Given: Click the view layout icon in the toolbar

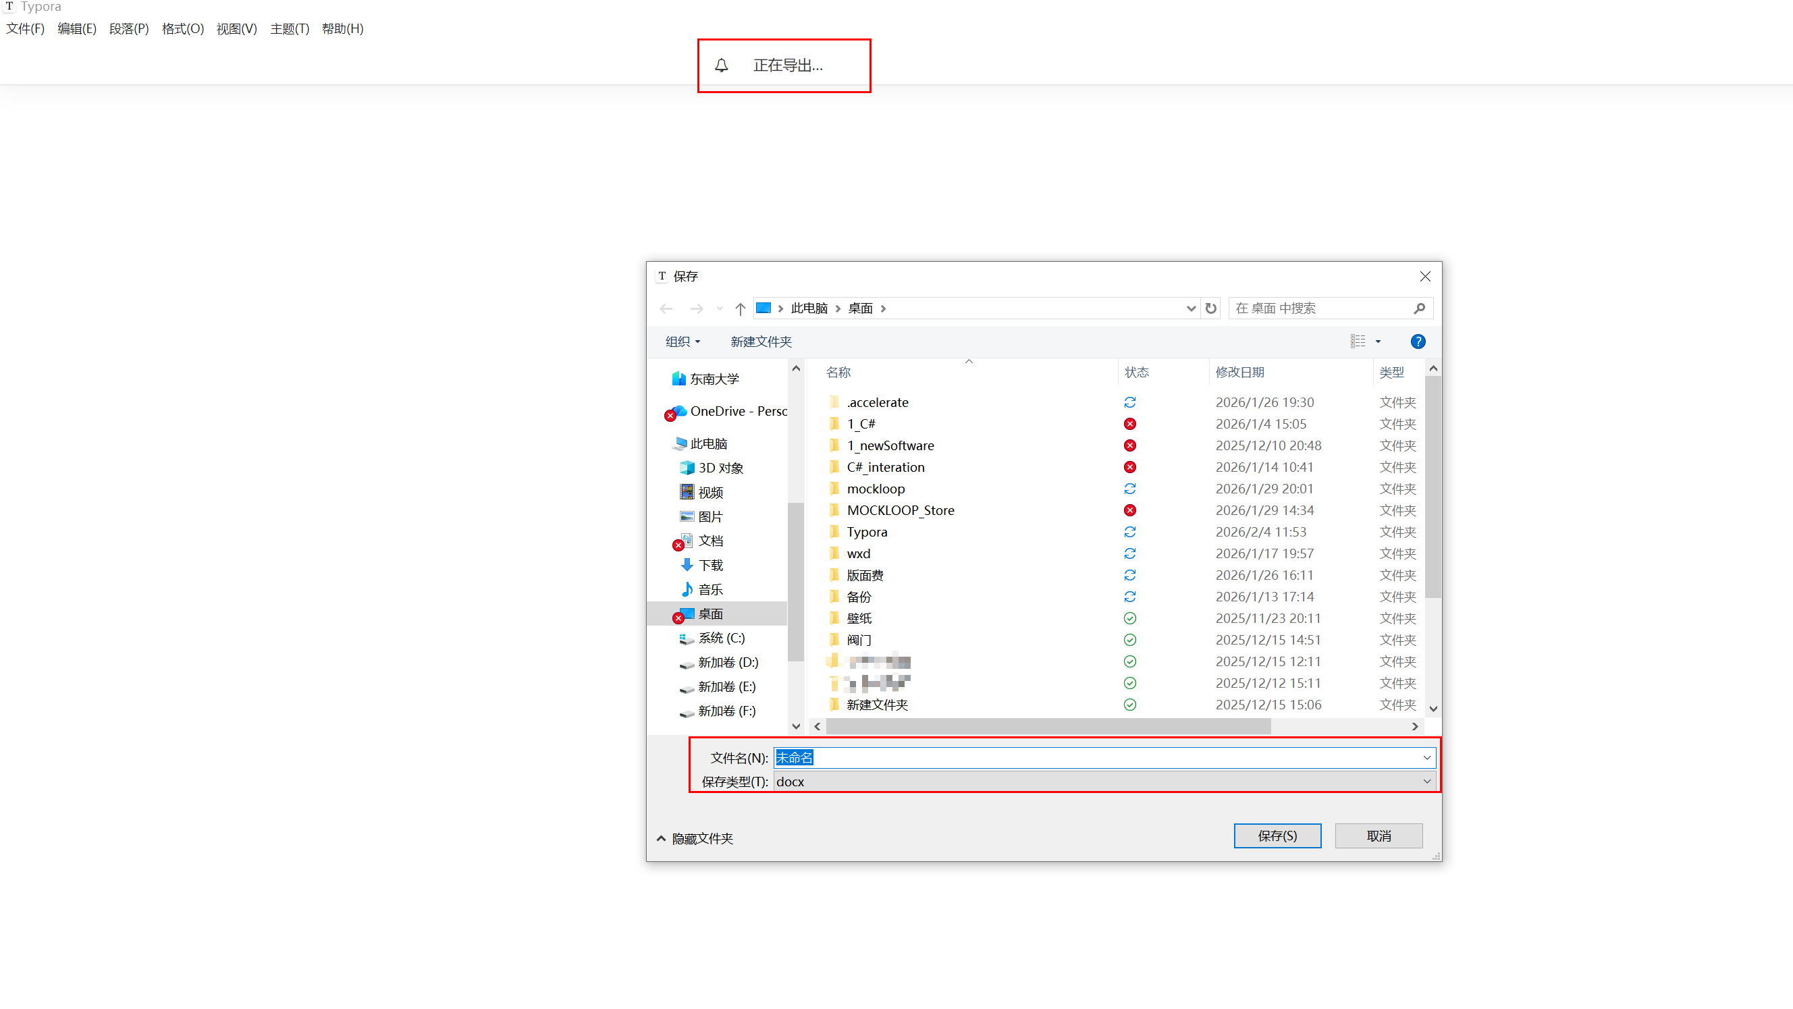Looking at the screenshot, I should 1358,342.
